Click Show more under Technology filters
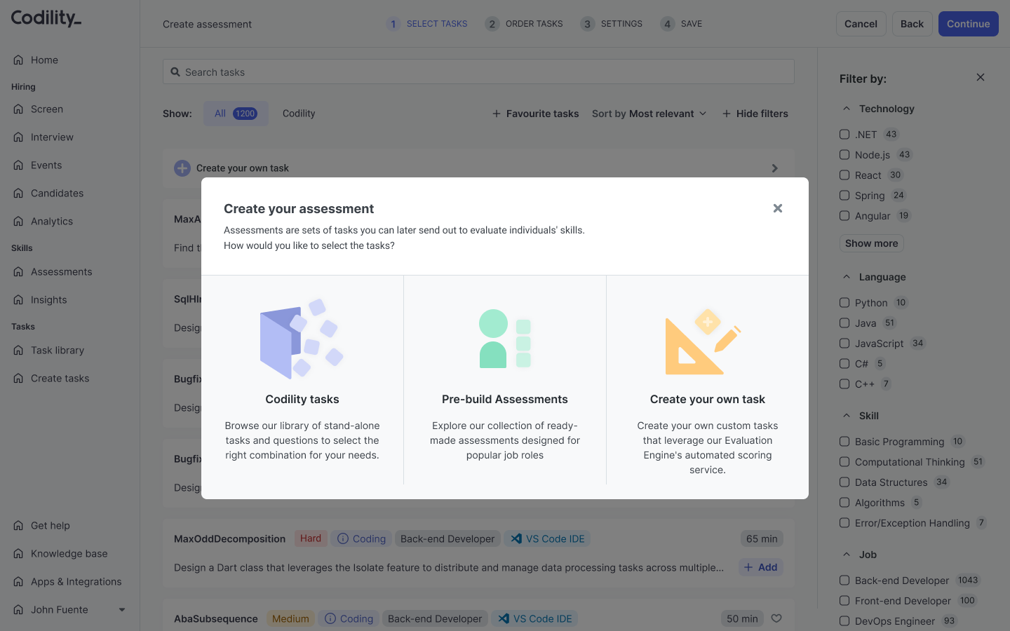1010x631 pixels. (871, 243)
